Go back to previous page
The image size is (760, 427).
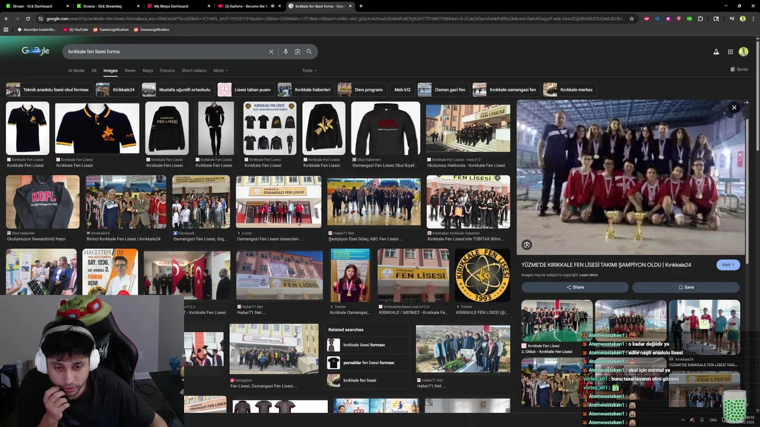click(7, 18)
